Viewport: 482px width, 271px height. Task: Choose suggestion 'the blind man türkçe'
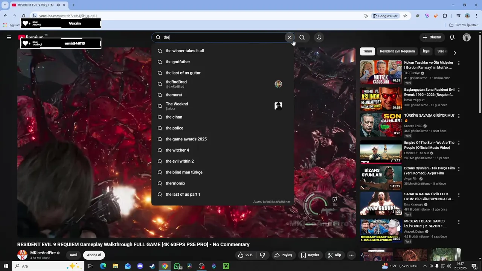tap(223, 172)
